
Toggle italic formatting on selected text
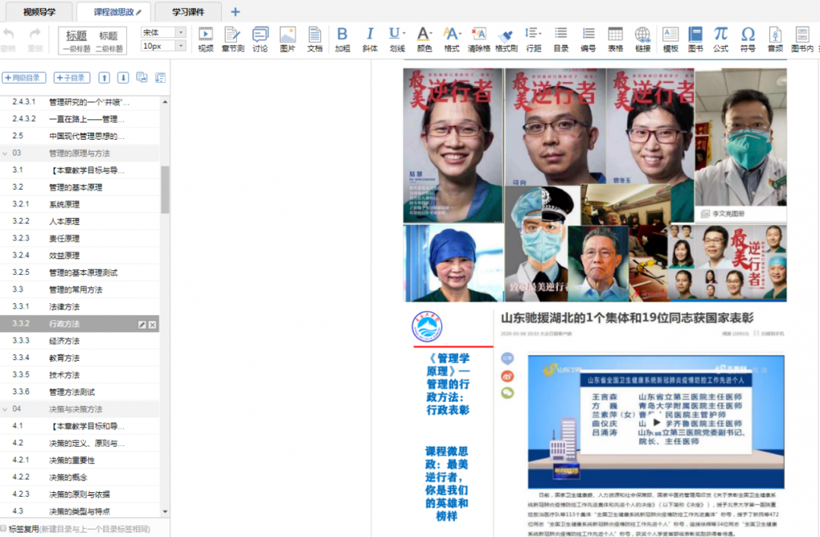(369, 38)
